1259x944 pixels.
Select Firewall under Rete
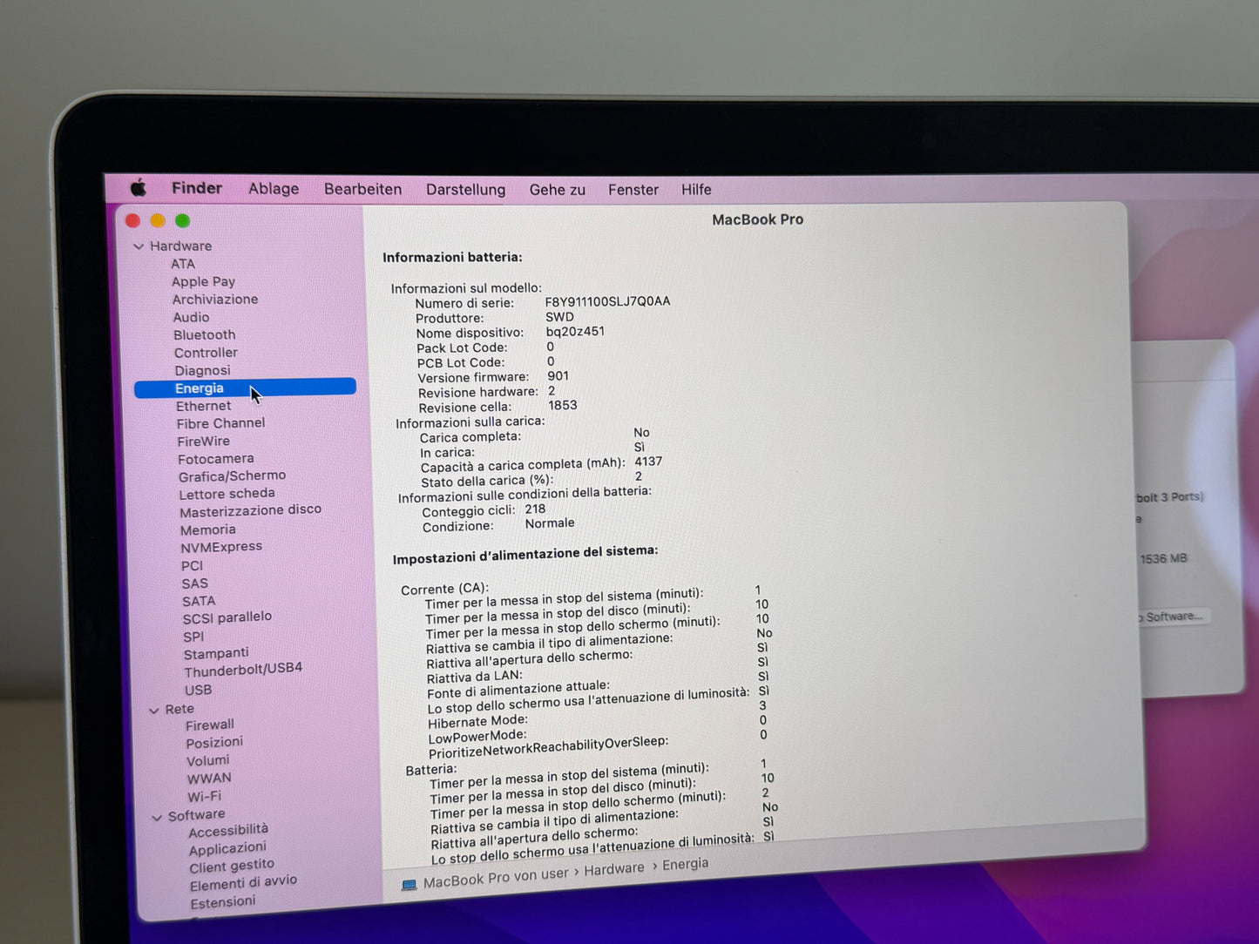pyautogui.click(x=210, y=725)
